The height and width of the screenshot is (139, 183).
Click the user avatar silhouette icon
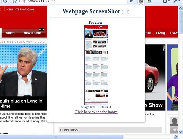[174, 122]
